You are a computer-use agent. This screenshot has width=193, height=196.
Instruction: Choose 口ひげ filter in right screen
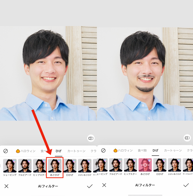pos(160,167)
